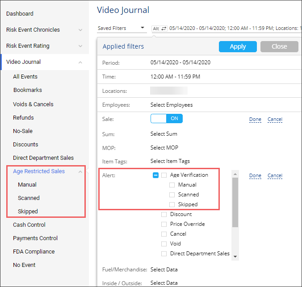Open Voids & Cancels in sidebar
Image resolution: width=302 pixels, height=287 pixels.
pyautogui.click(x=33, y=104)
